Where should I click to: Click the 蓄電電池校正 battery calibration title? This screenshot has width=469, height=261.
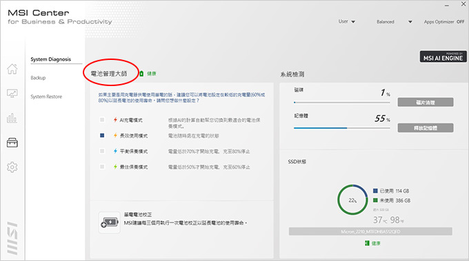click(x=138, y=214)
